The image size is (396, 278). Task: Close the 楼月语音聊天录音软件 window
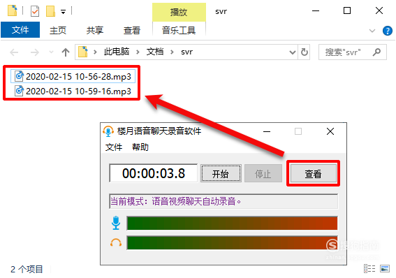click(330, 131)
